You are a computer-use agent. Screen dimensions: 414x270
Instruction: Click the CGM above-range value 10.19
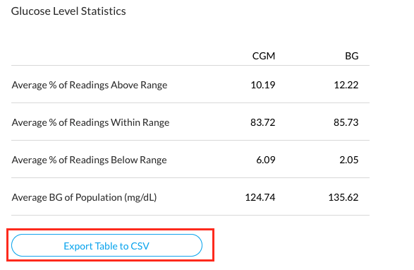[x=263, y=85]
